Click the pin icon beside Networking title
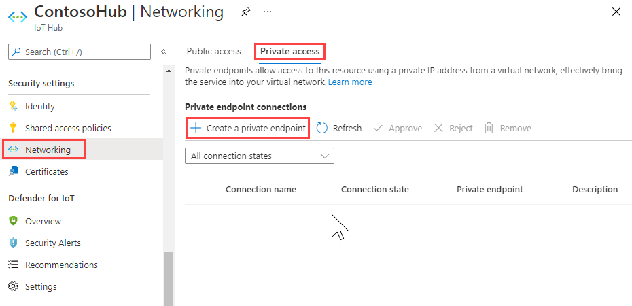Viewport: 632px width, 306px height. pos(245,12)
